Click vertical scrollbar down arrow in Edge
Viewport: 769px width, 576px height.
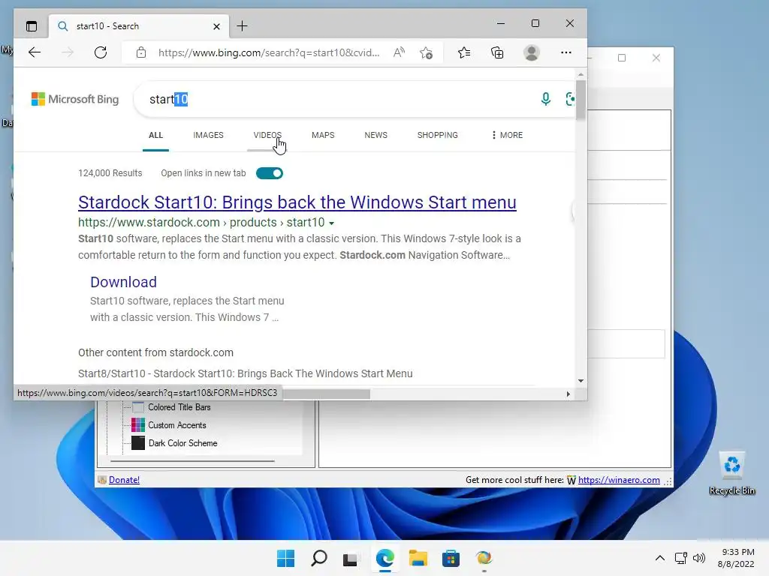(581, 380)
